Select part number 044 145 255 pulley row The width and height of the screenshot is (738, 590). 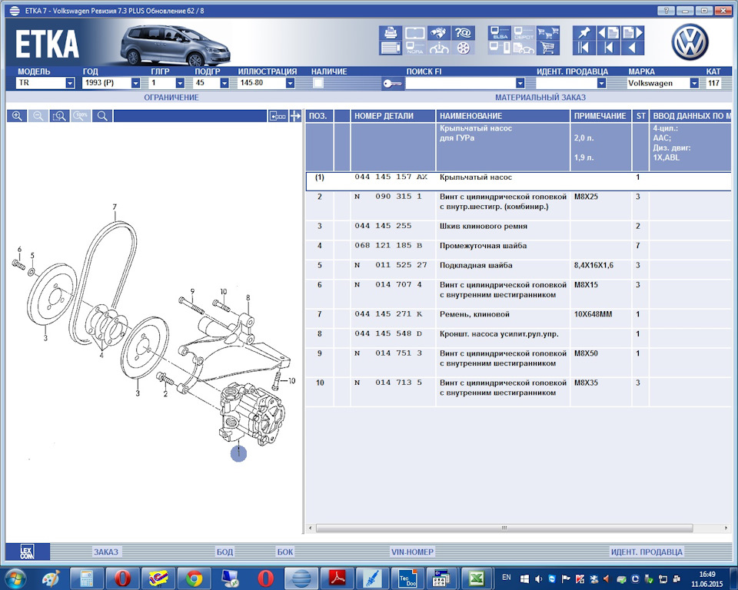click(518, 230)
